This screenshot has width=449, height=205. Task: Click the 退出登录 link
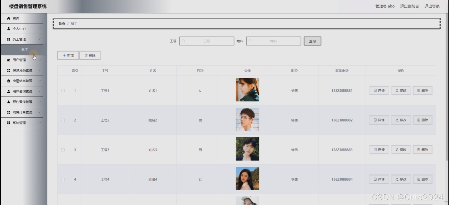pyautogui.click(x=432, y=6)
